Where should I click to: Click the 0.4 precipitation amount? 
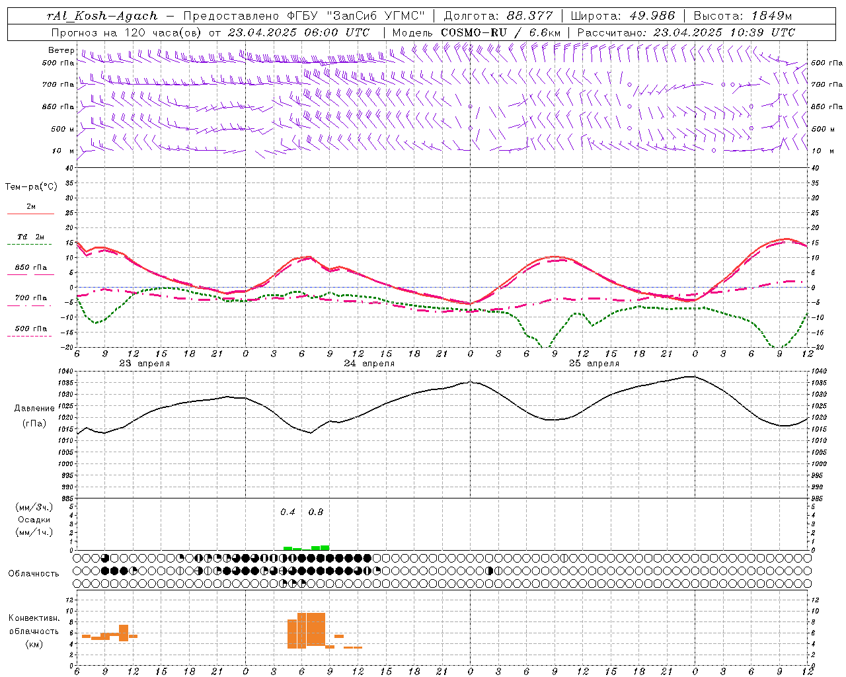click(x=288, y=512)
